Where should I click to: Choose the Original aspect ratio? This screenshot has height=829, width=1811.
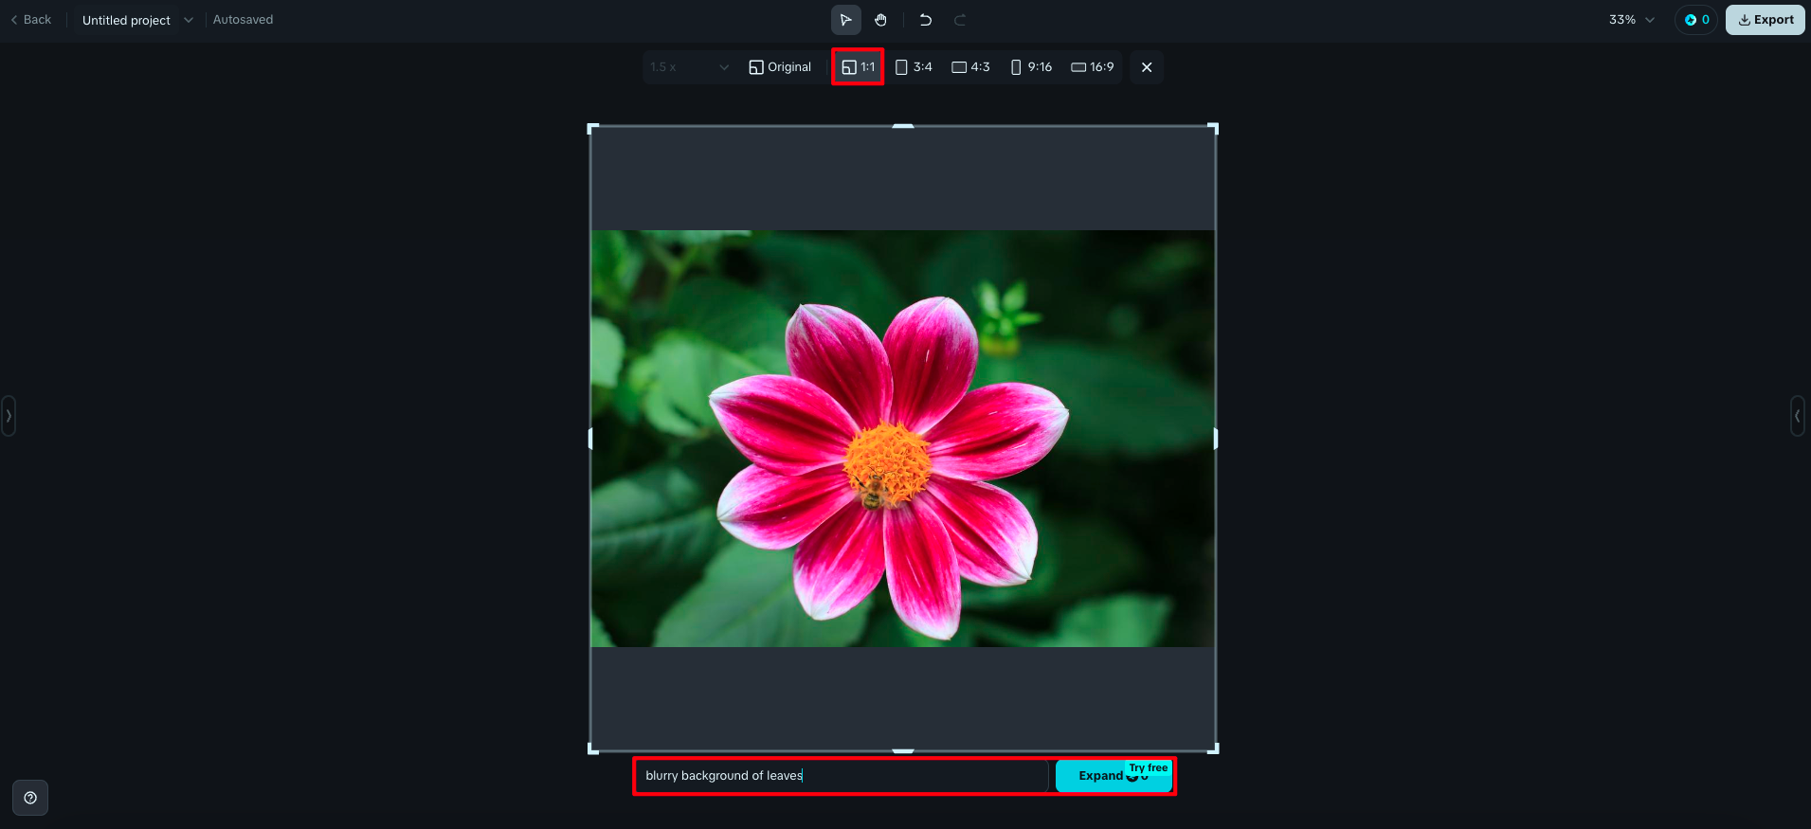[780, 67]
